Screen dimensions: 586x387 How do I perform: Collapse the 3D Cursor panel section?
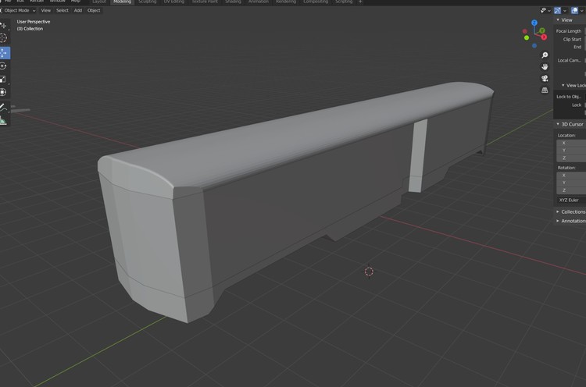point(558,124)
